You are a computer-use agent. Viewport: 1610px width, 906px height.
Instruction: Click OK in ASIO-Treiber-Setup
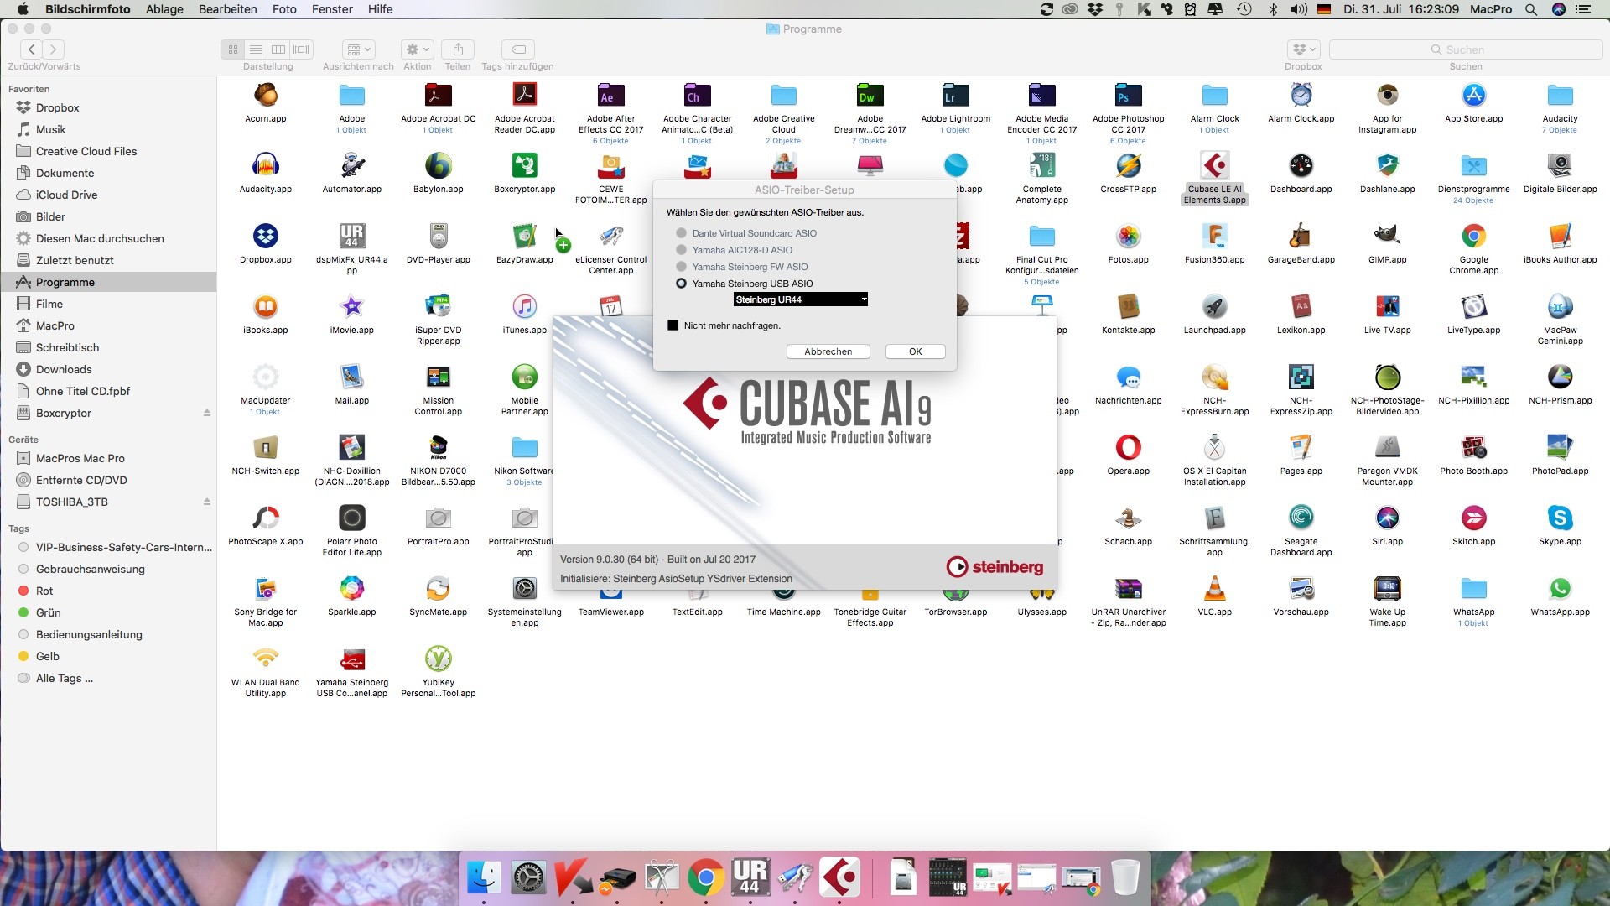click(x=915, y=351)
